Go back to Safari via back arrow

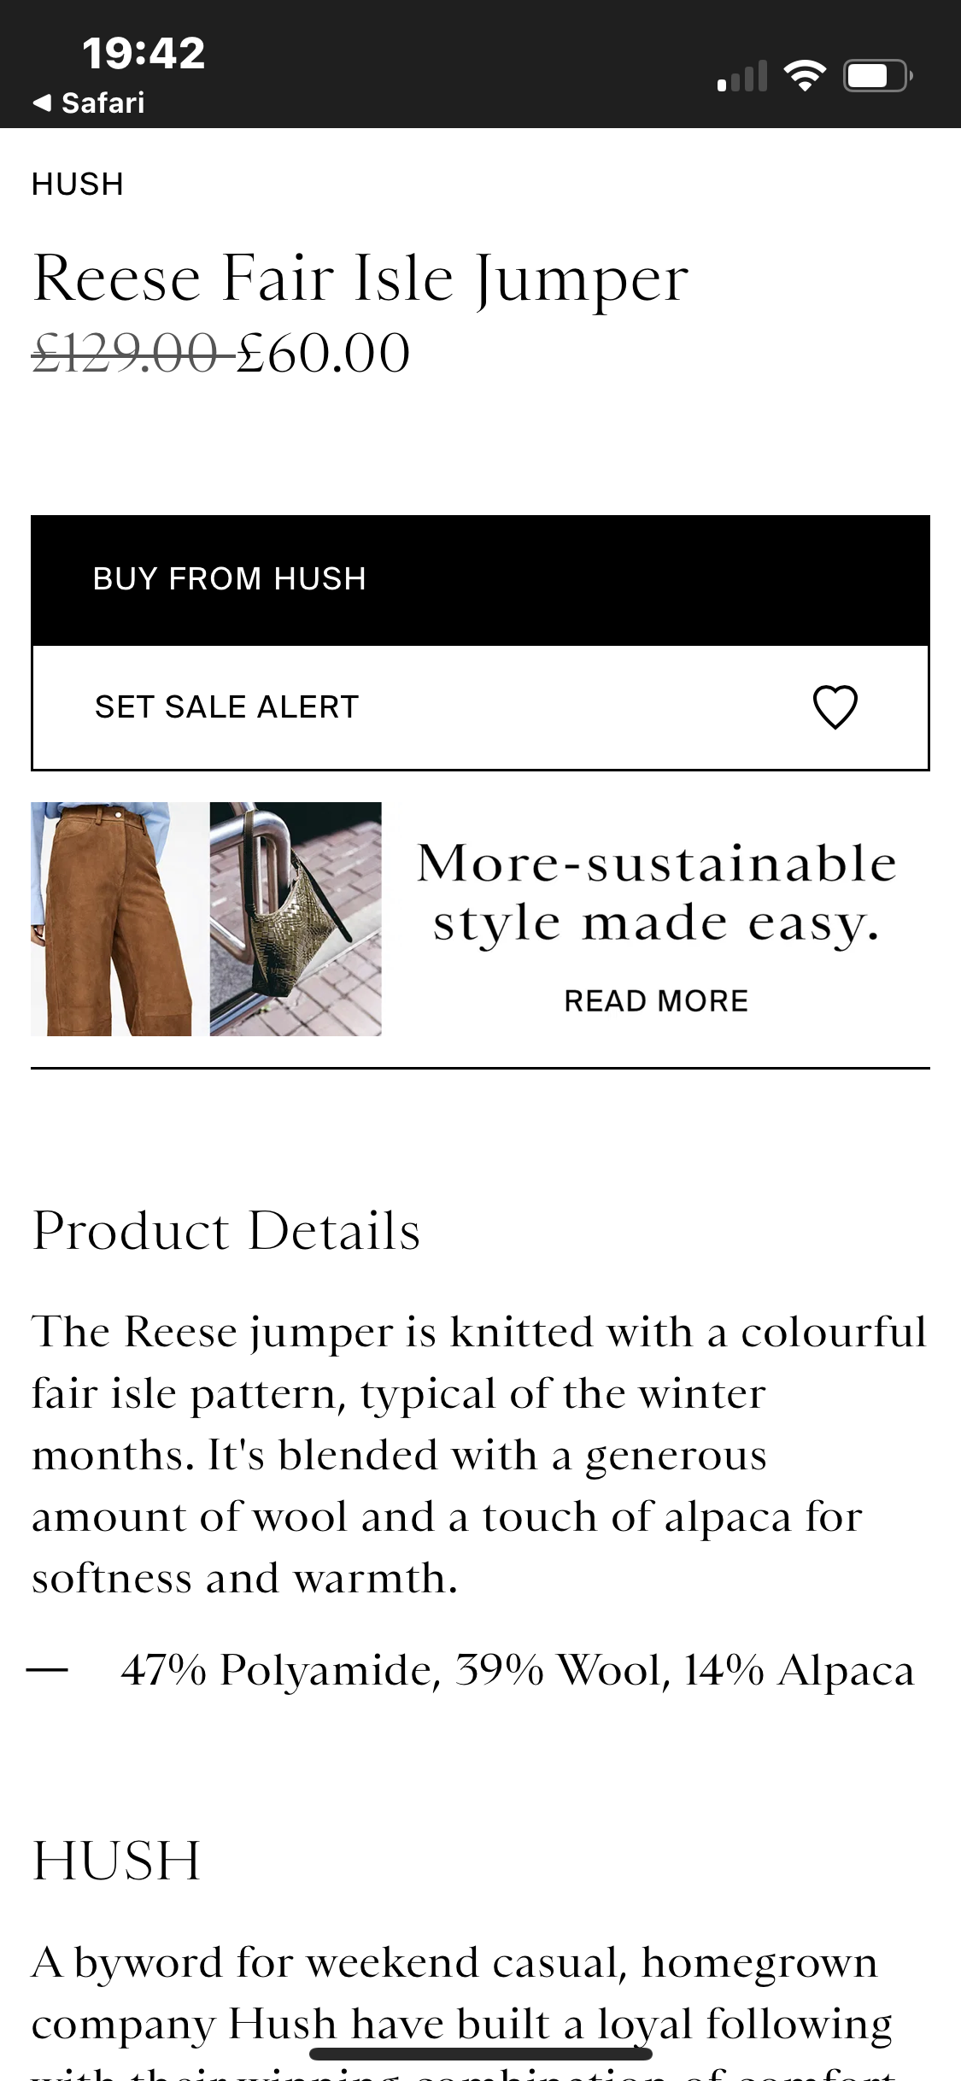tap(89, 103)
